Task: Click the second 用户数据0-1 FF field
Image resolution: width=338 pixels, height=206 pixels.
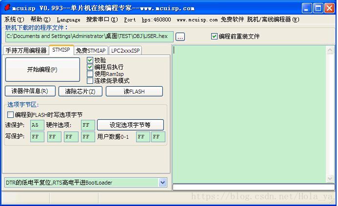Action: [158, 137]
